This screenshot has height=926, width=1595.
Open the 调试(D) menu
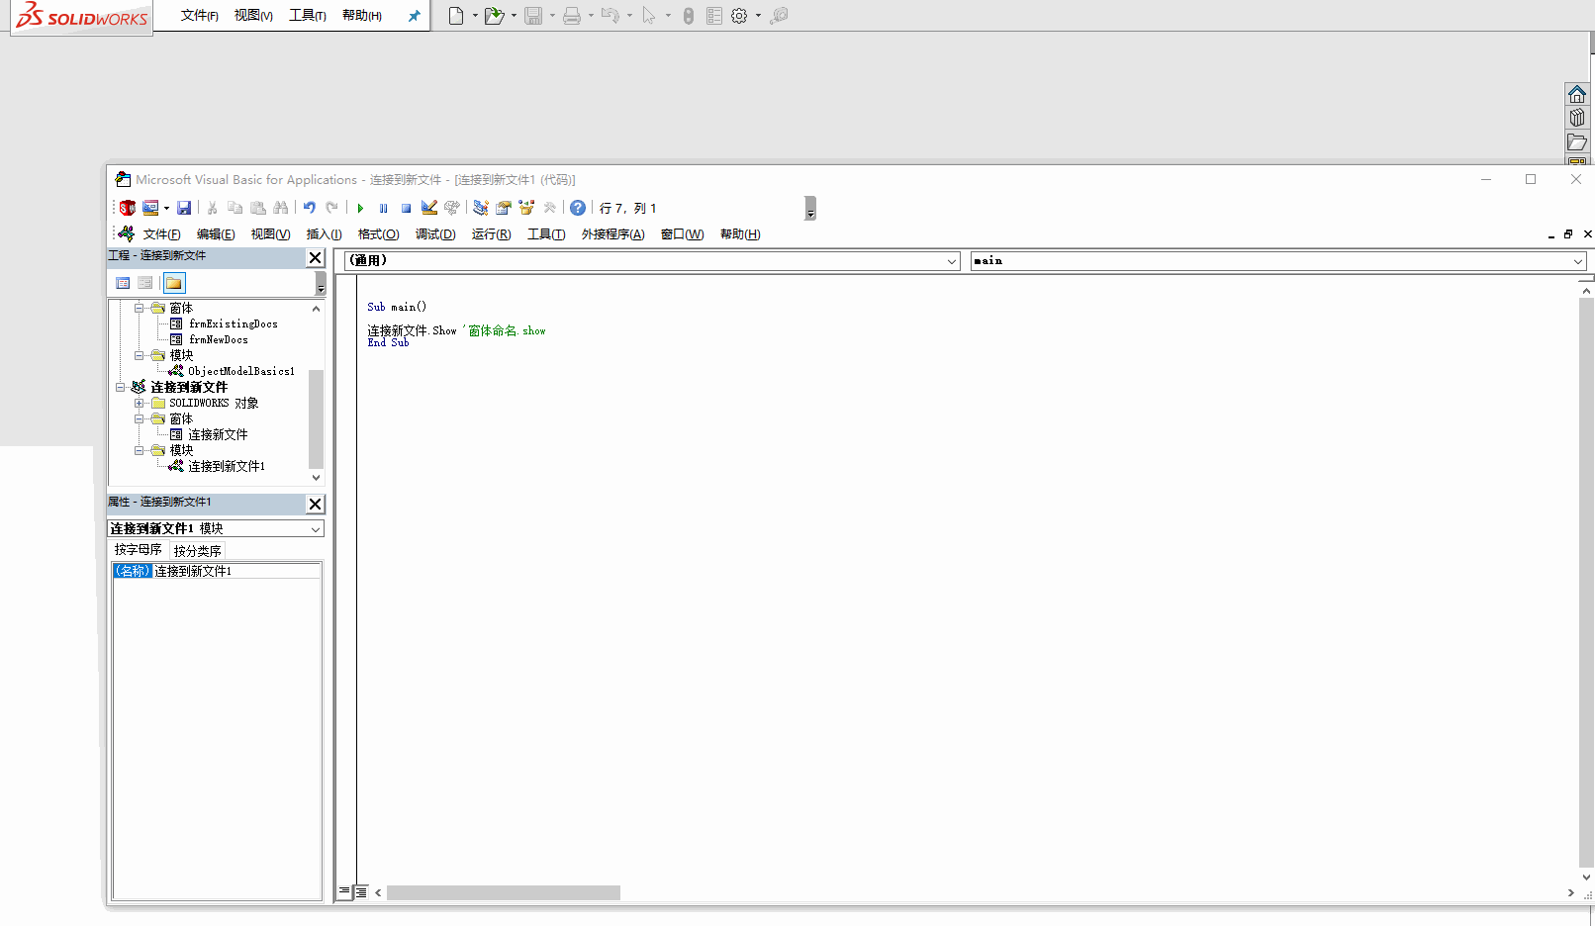pyautogui.click(x=435, y=234)
